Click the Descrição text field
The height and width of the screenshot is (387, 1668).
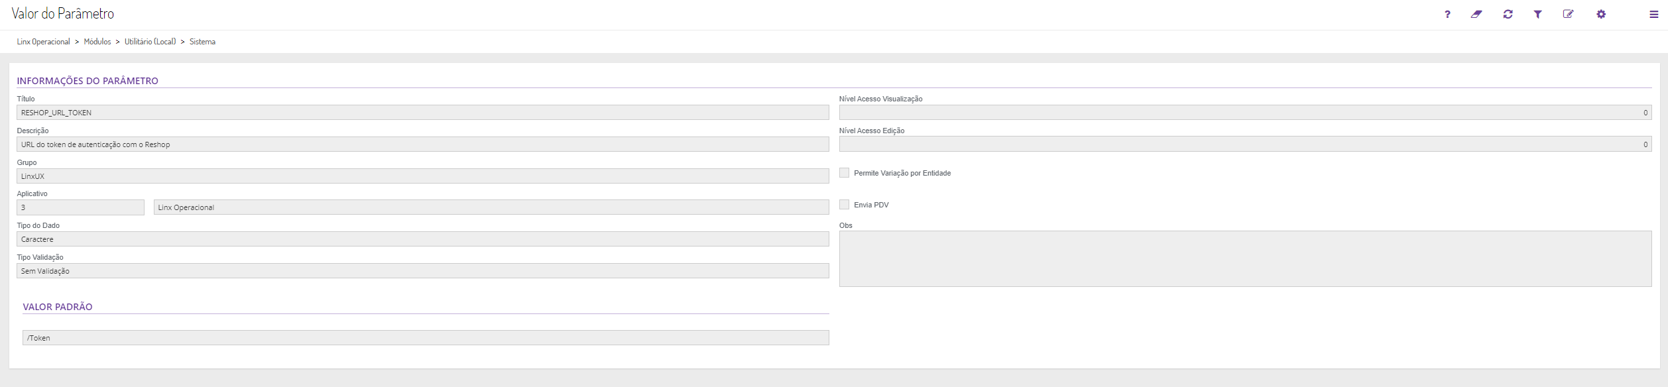tap(422, 144)
